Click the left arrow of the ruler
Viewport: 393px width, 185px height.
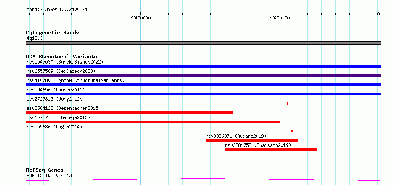[28, 14]
